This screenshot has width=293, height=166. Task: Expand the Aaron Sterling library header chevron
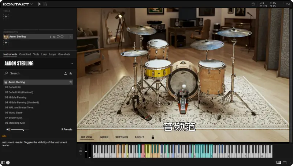pos(72,63)
